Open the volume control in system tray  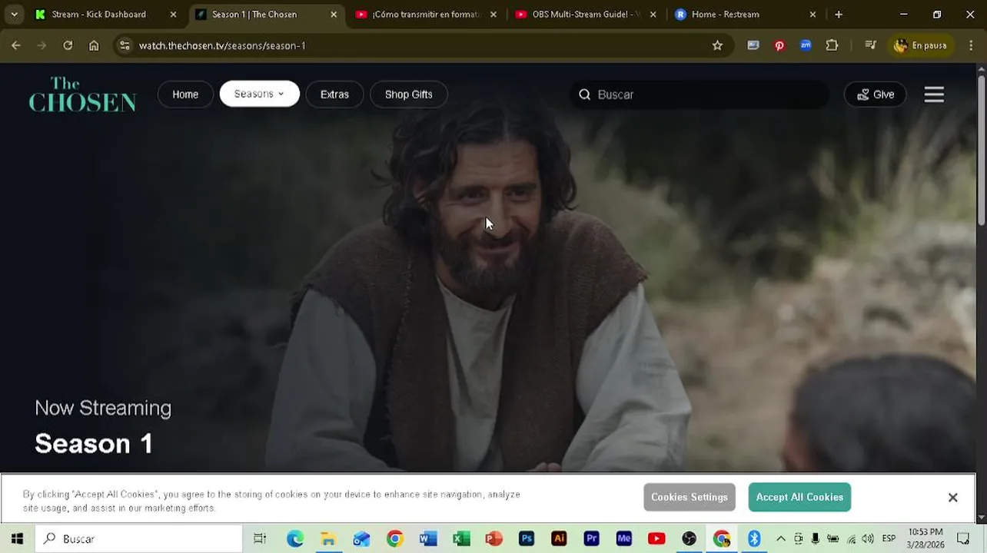click(x=867, y=538)
